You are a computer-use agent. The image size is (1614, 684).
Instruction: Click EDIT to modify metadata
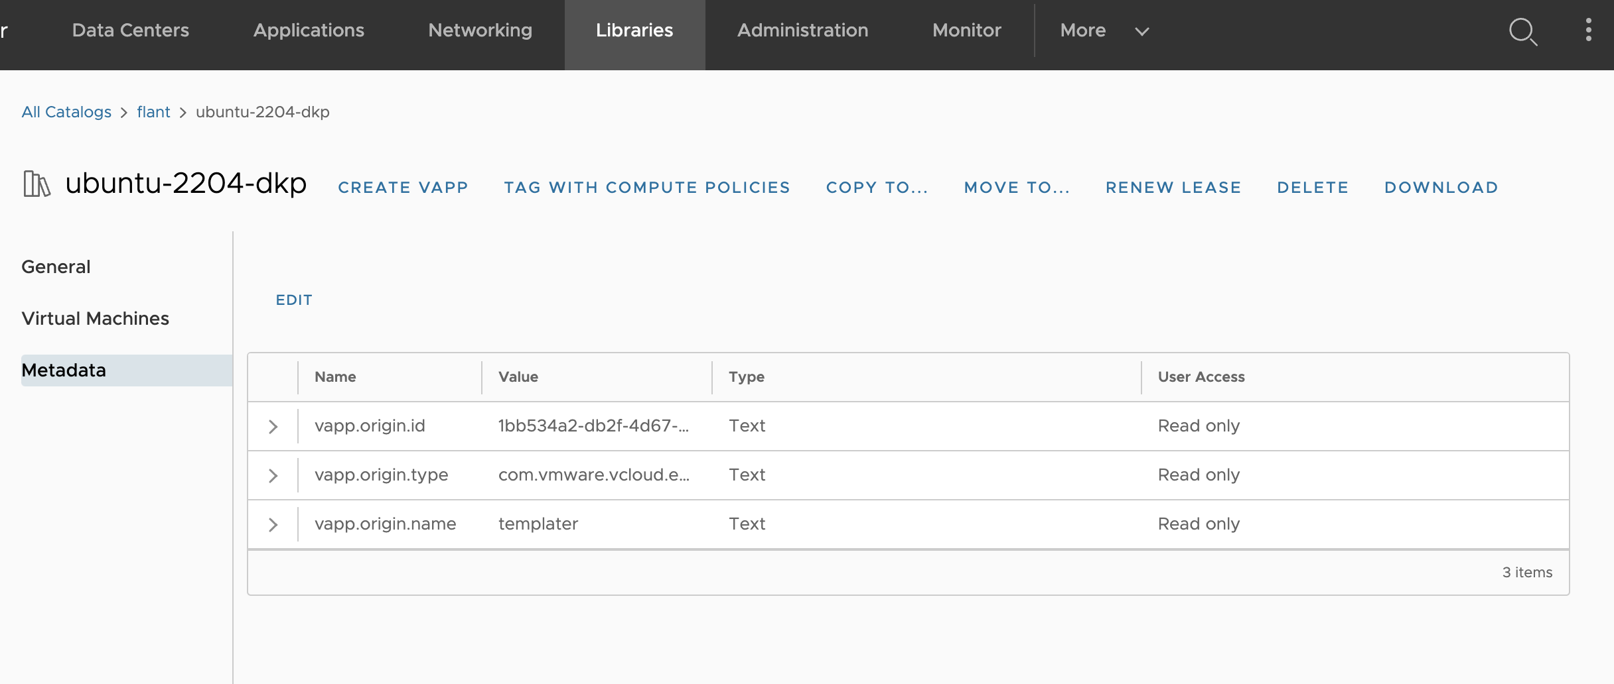tap(293, 300)
